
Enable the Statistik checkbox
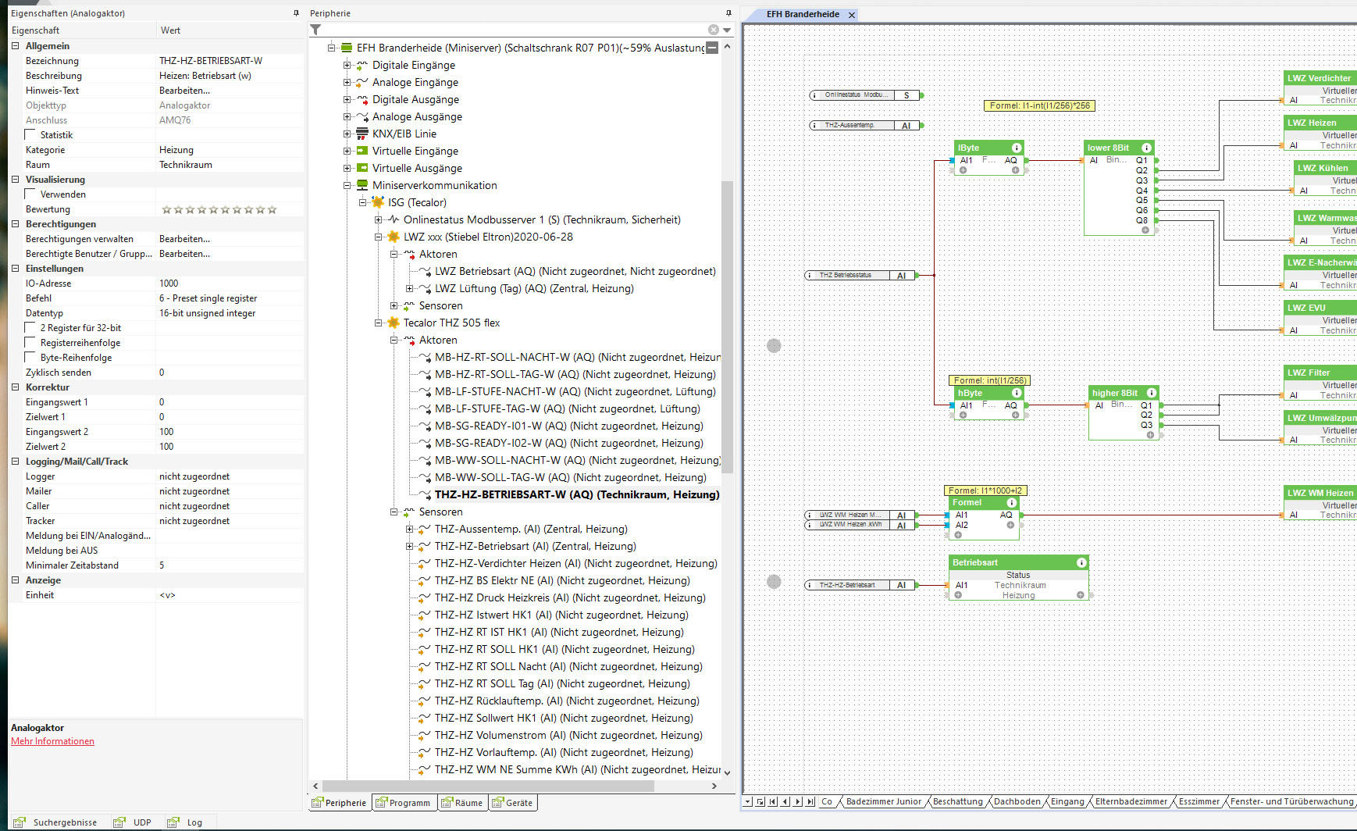(30, 135)
